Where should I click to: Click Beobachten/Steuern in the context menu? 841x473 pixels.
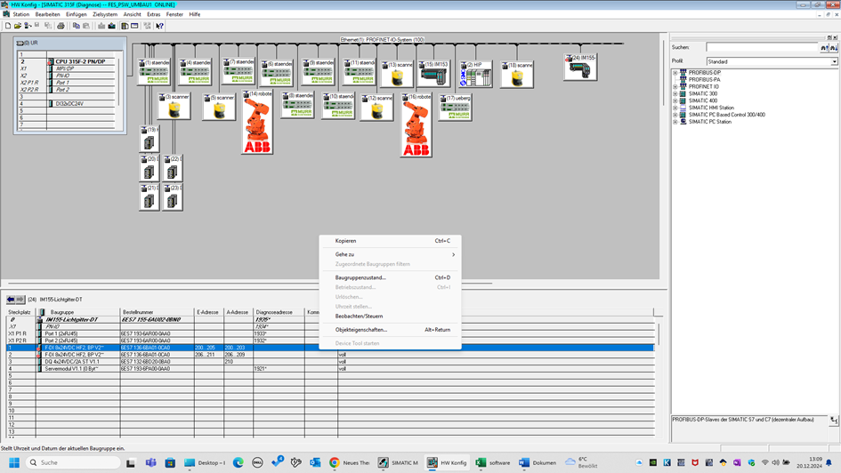(359, 316)
